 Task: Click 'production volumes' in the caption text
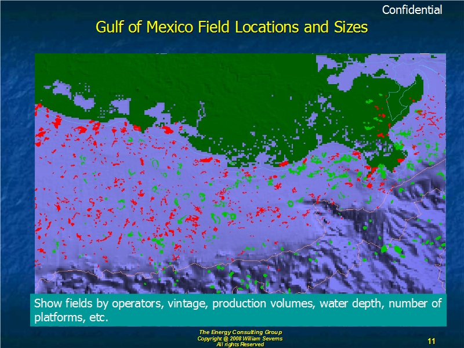coord(252,304)
